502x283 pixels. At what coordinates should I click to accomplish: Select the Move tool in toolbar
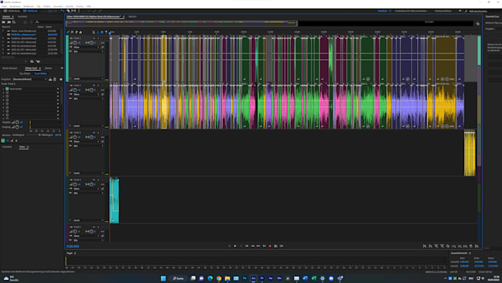pos(63,11)
